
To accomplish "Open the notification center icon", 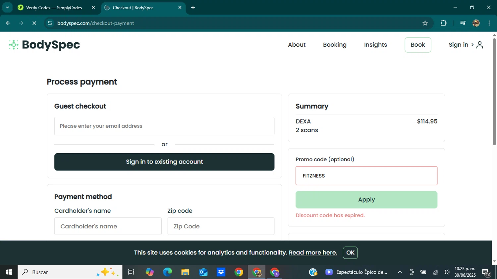I will click(x=486, y=272).
